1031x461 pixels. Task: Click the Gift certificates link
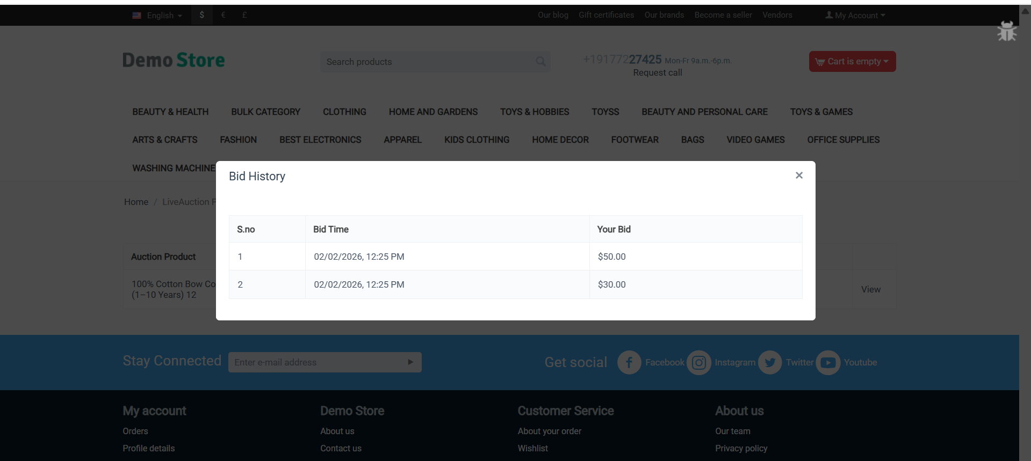[x=606, y=15]
